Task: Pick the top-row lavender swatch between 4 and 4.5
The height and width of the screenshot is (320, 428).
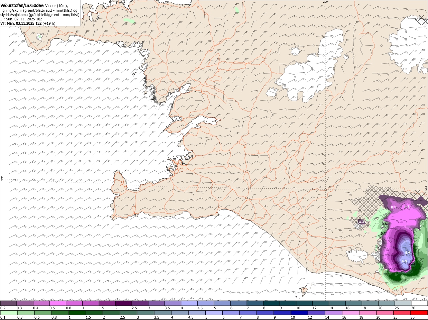Action: [190, 303]
